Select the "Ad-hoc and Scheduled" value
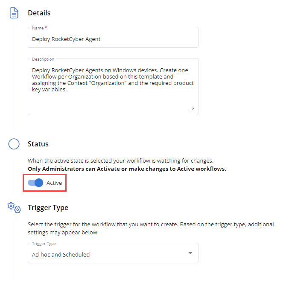 click(61, 255)
